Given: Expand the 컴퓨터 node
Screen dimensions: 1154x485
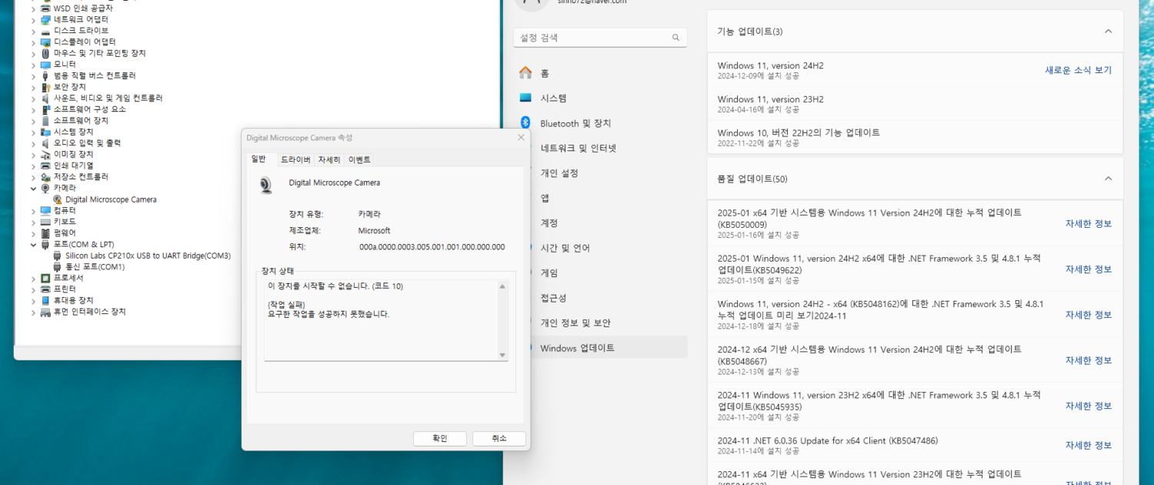Looking at the screenshot, I should tap(33, 210).
